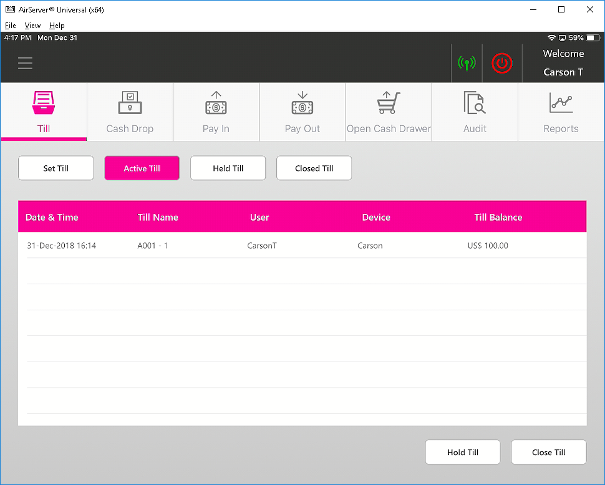Image resolution: width=605 pixels, height=485 pixels.
Task: Click the green network signal icon
Action: point(467,63)
